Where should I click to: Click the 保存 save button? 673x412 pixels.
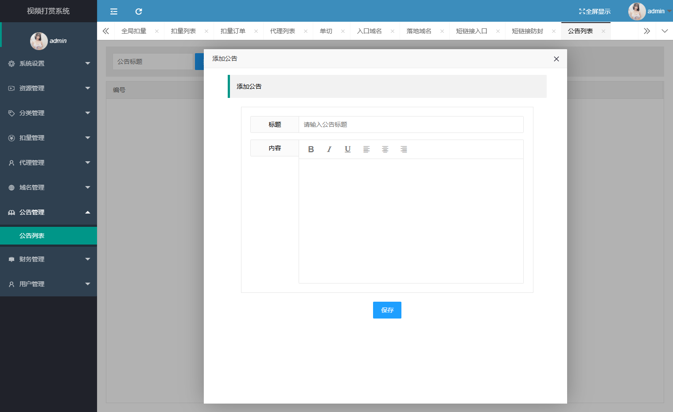coord(387,310)
